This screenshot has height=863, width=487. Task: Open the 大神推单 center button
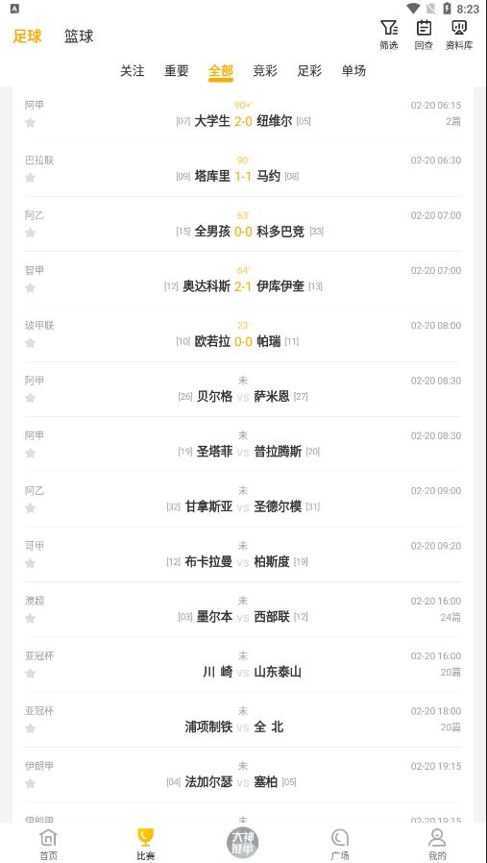(243, 842)
